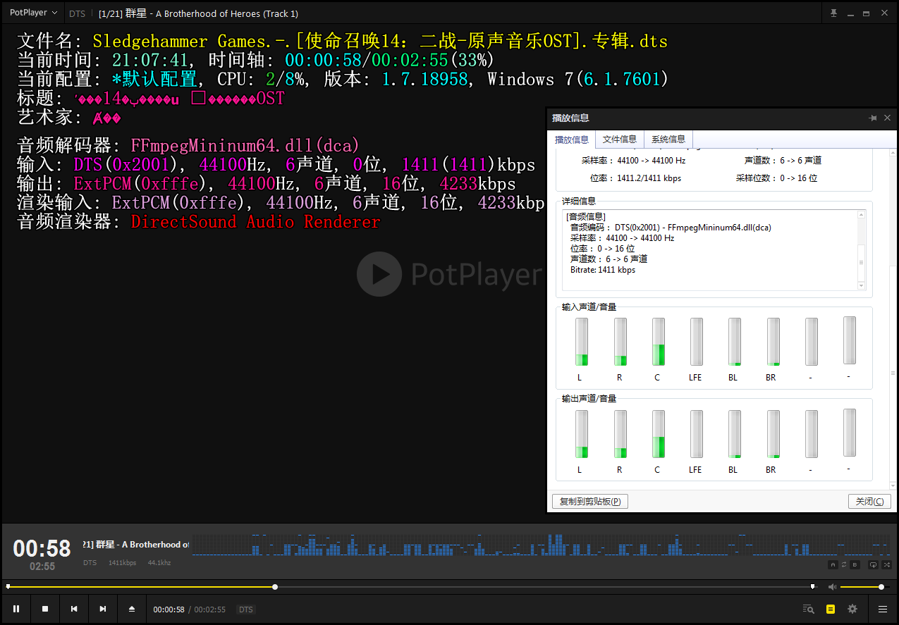Open preferences with the gear icon
Screen dimensions: 899x625
coord(852,609)
